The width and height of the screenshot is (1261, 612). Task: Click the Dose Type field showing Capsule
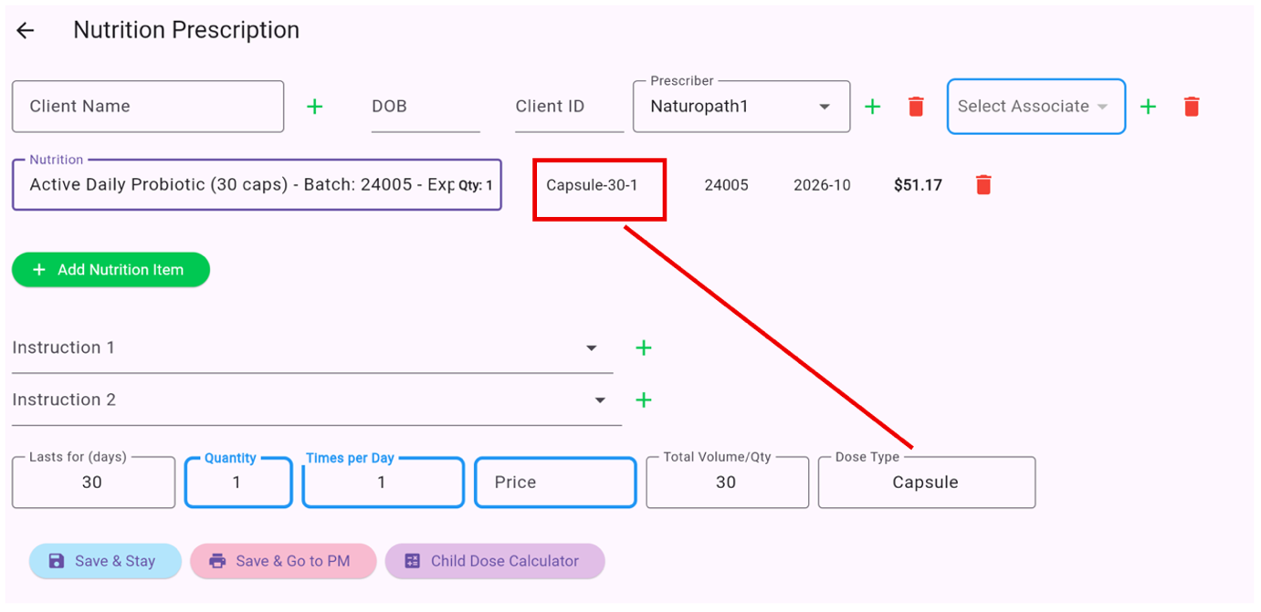coord(927,482)
